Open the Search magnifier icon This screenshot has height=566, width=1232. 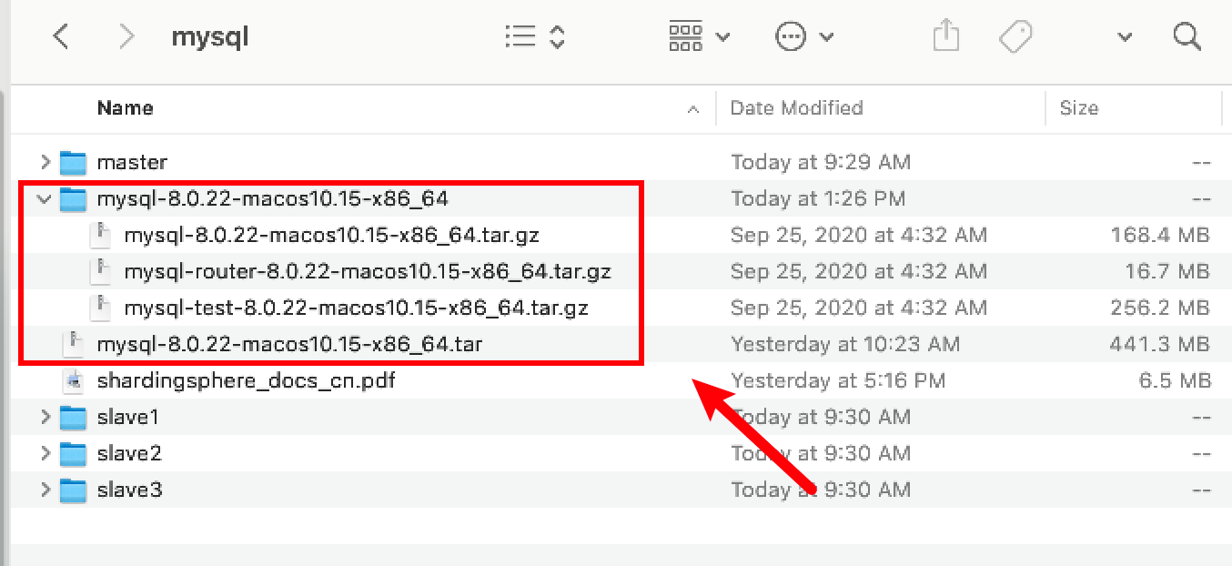point(1187,36)
